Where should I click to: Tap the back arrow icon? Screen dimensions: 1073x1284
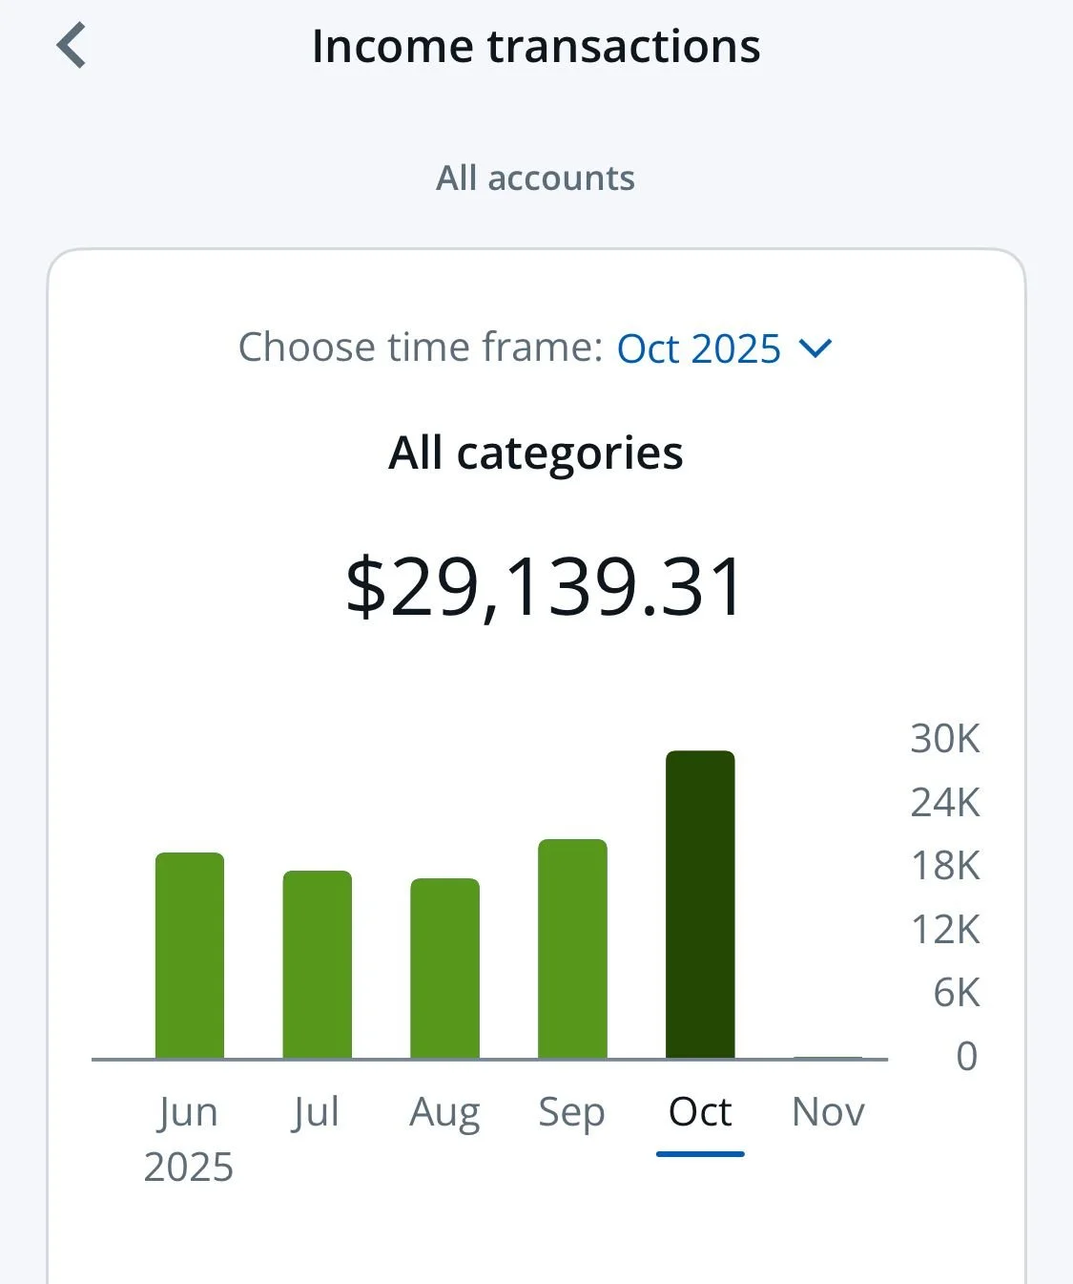72,46
